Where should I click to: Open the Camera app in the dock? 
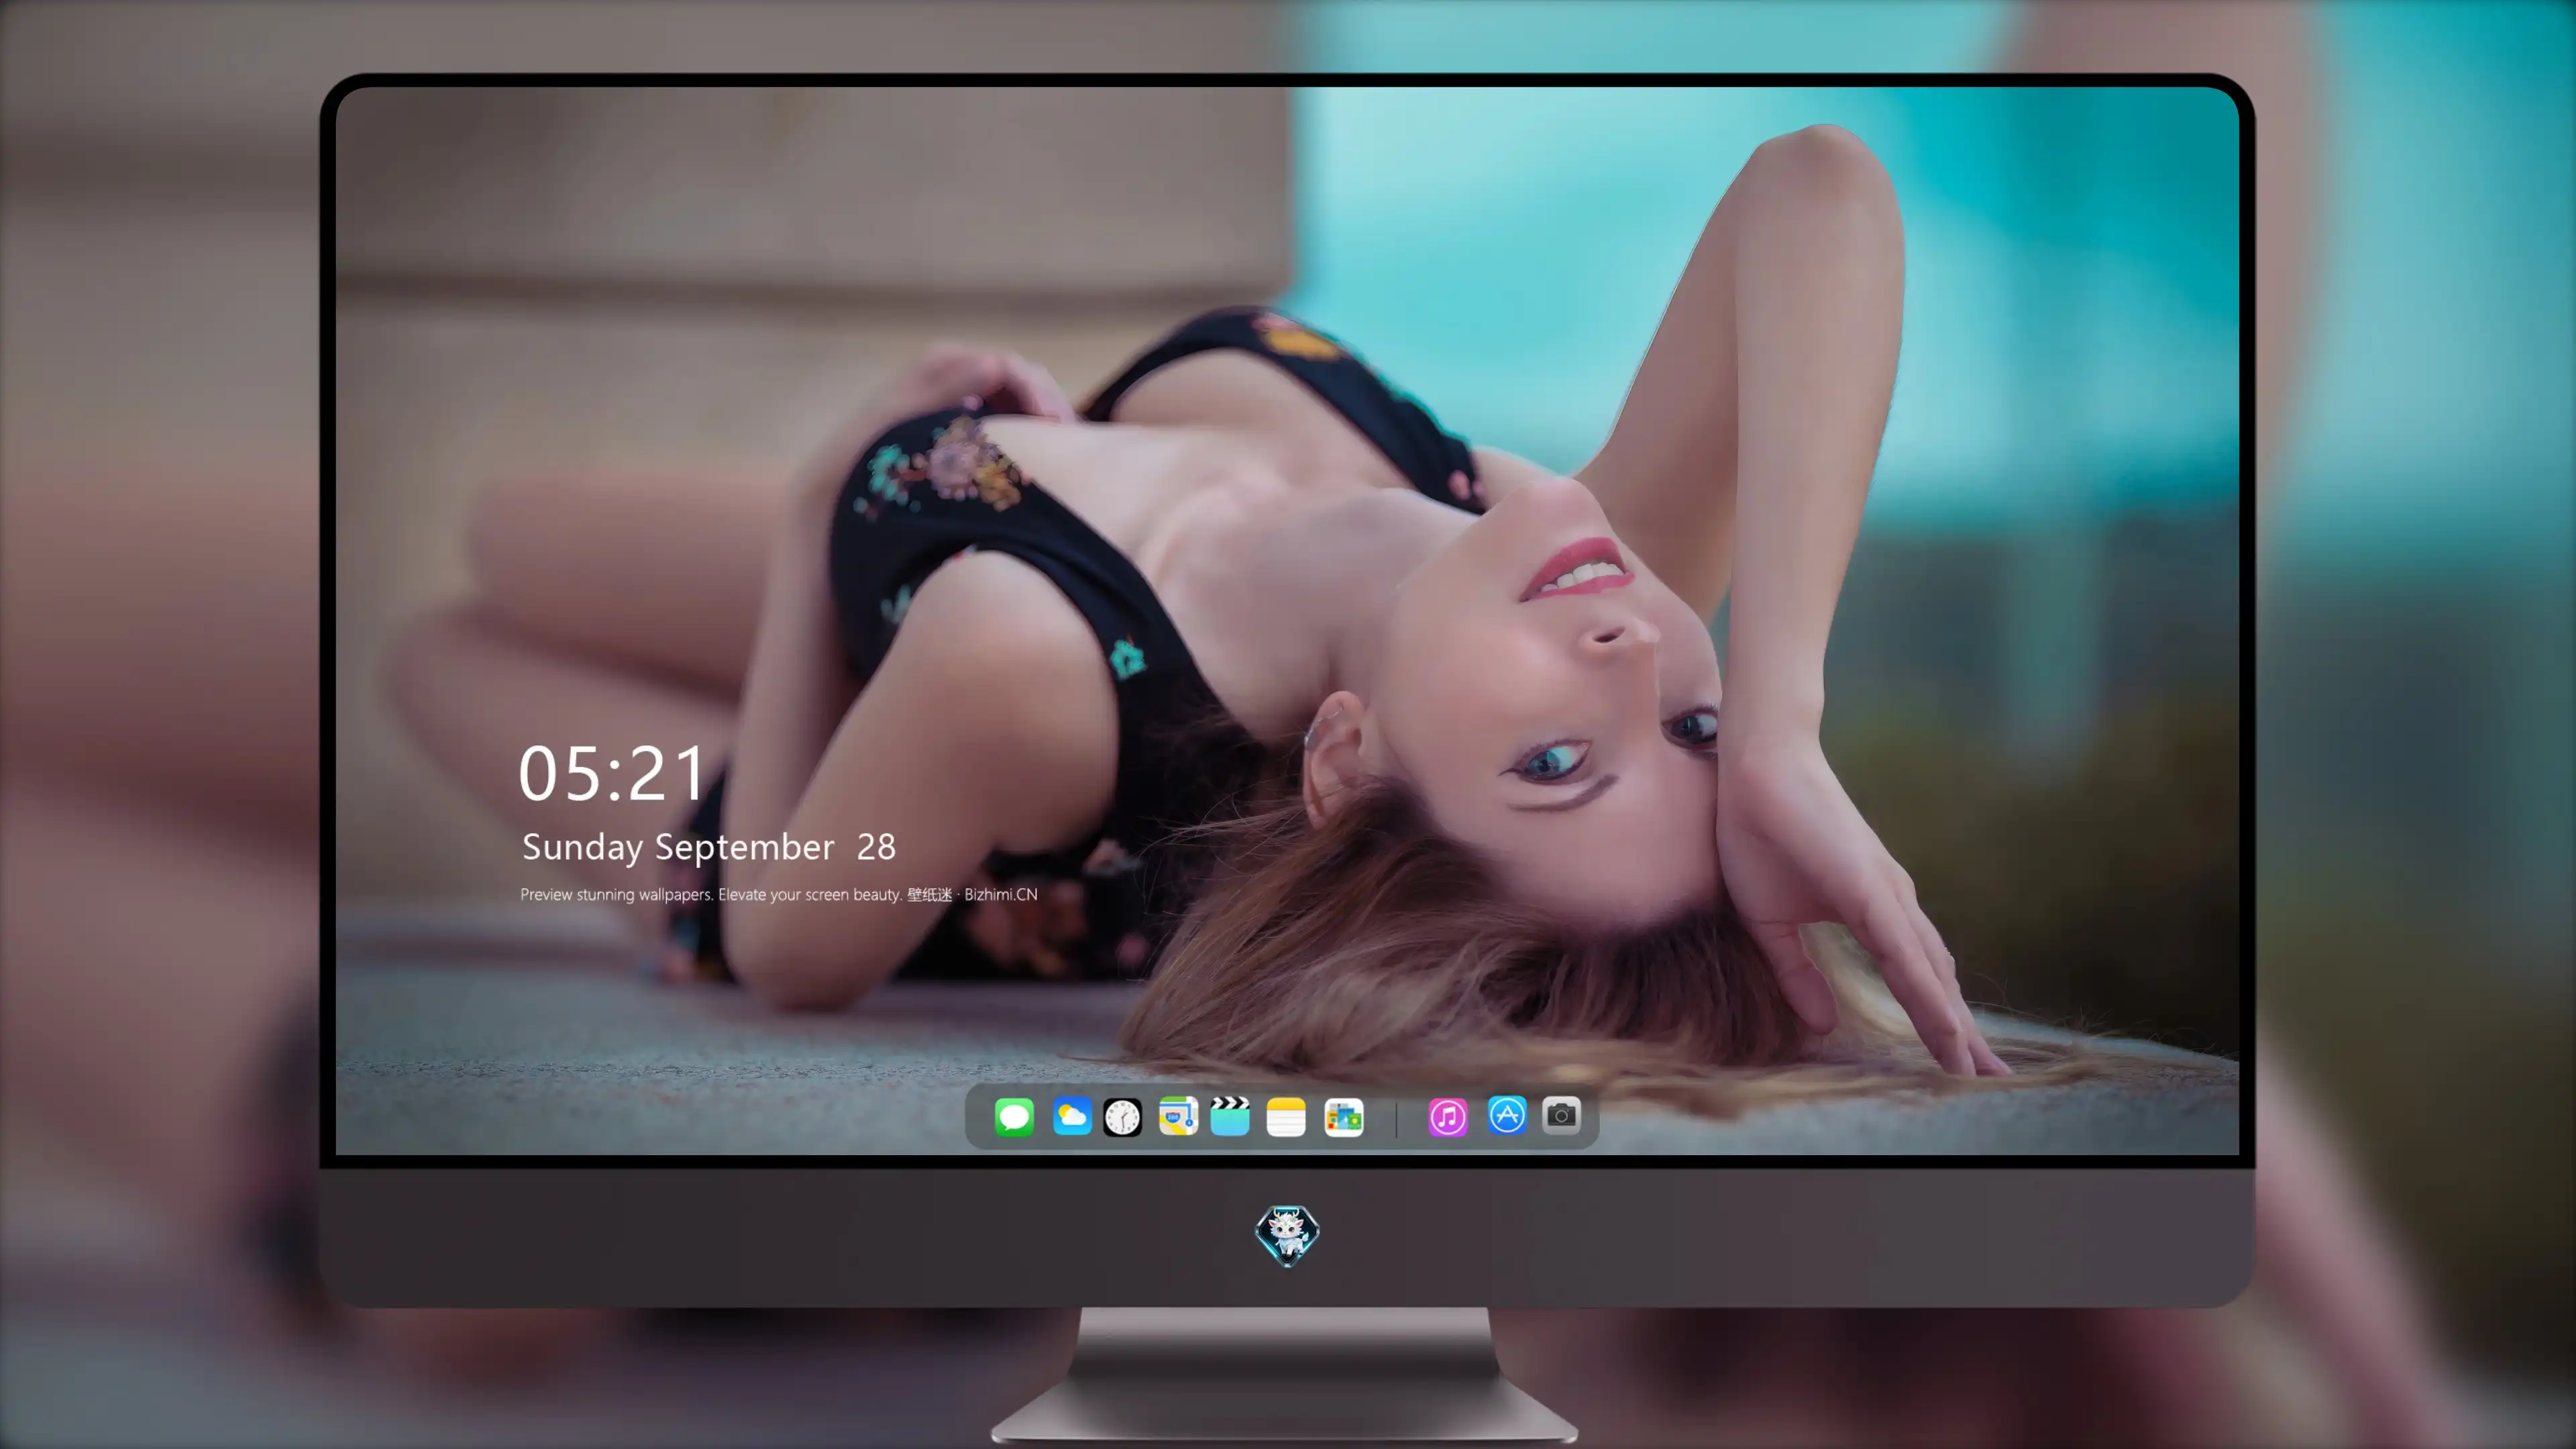[x=1561, y=1115]
